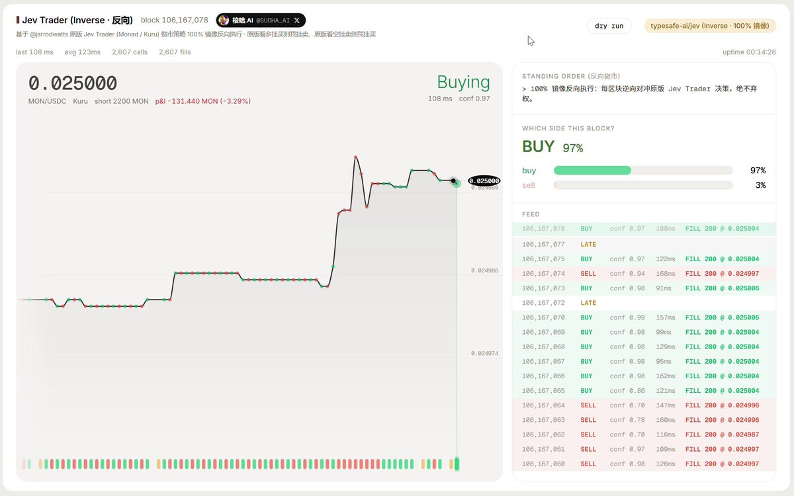Click the "Kuru" exchange label
This screenshot has height=496, width=794.
81,101
